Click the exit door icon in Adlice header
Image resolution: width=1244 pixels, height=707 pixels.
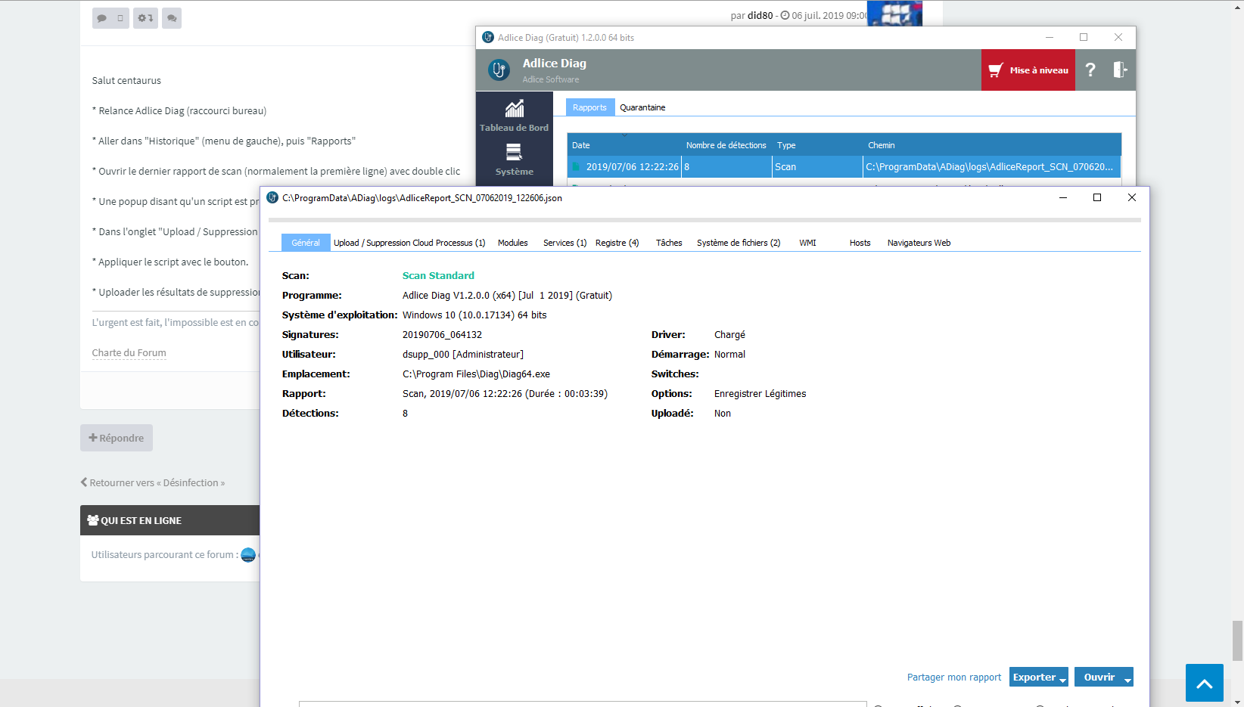pyautogui.click(x=1120, y=70)
